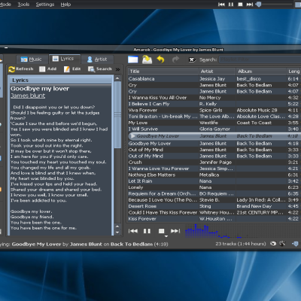
Task: Open the Tools menu in top bar
Action: 23,5
